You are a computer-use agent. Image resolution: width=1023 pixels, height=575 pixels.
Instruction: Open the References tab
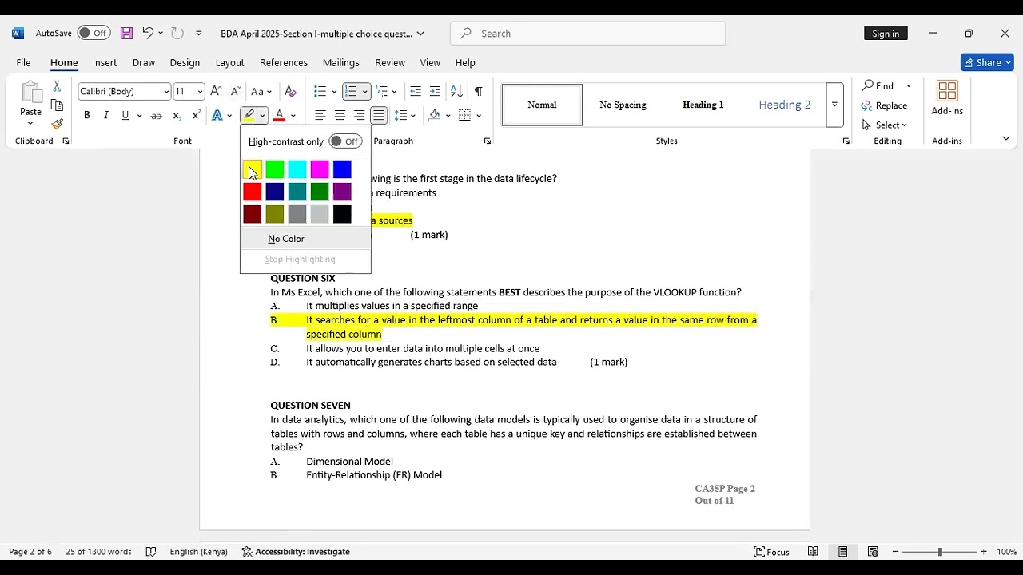click(284, 62)
